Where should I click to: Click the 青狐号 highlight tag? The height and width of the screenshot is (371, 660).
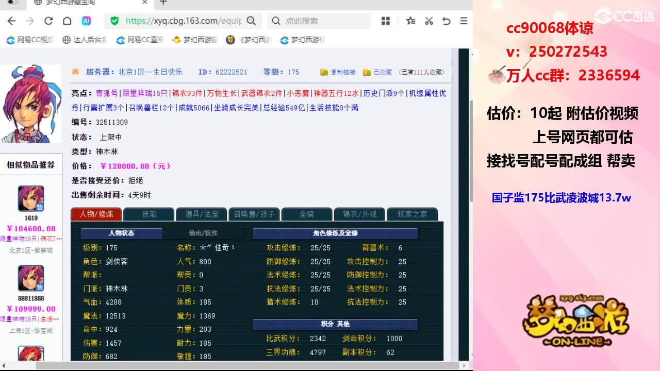107,93
